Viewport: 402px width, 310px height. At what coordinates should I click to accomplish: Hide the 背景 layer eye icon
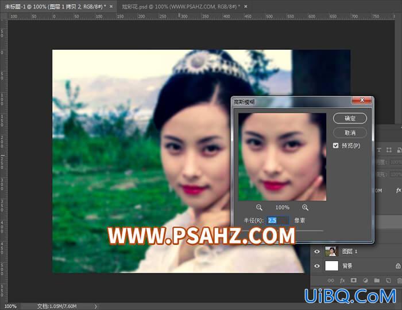pos(317,266)
